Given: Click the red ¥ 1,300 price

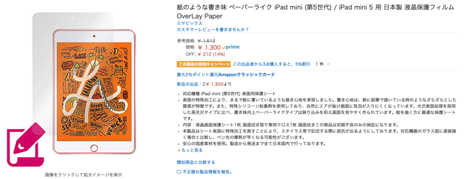Looking at the screenshot, I should click(x=209, y=47).
